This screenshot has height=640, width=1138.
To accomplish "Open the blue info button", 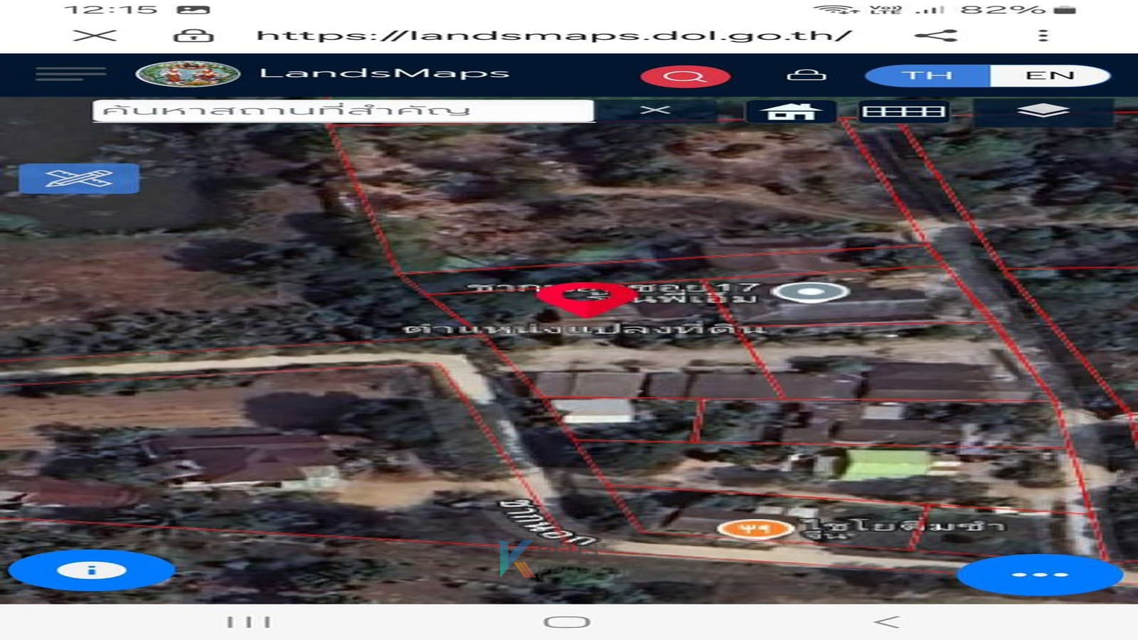I will click(x=91, y=570).
